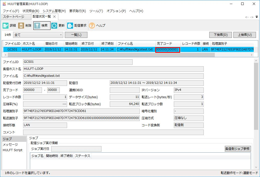
Task: Click the 削除 (delete) trash icon
Action: [21, 26]
